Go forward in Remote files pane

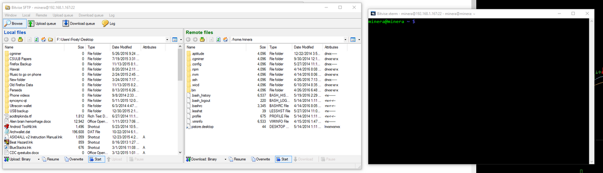click(195, 40)
